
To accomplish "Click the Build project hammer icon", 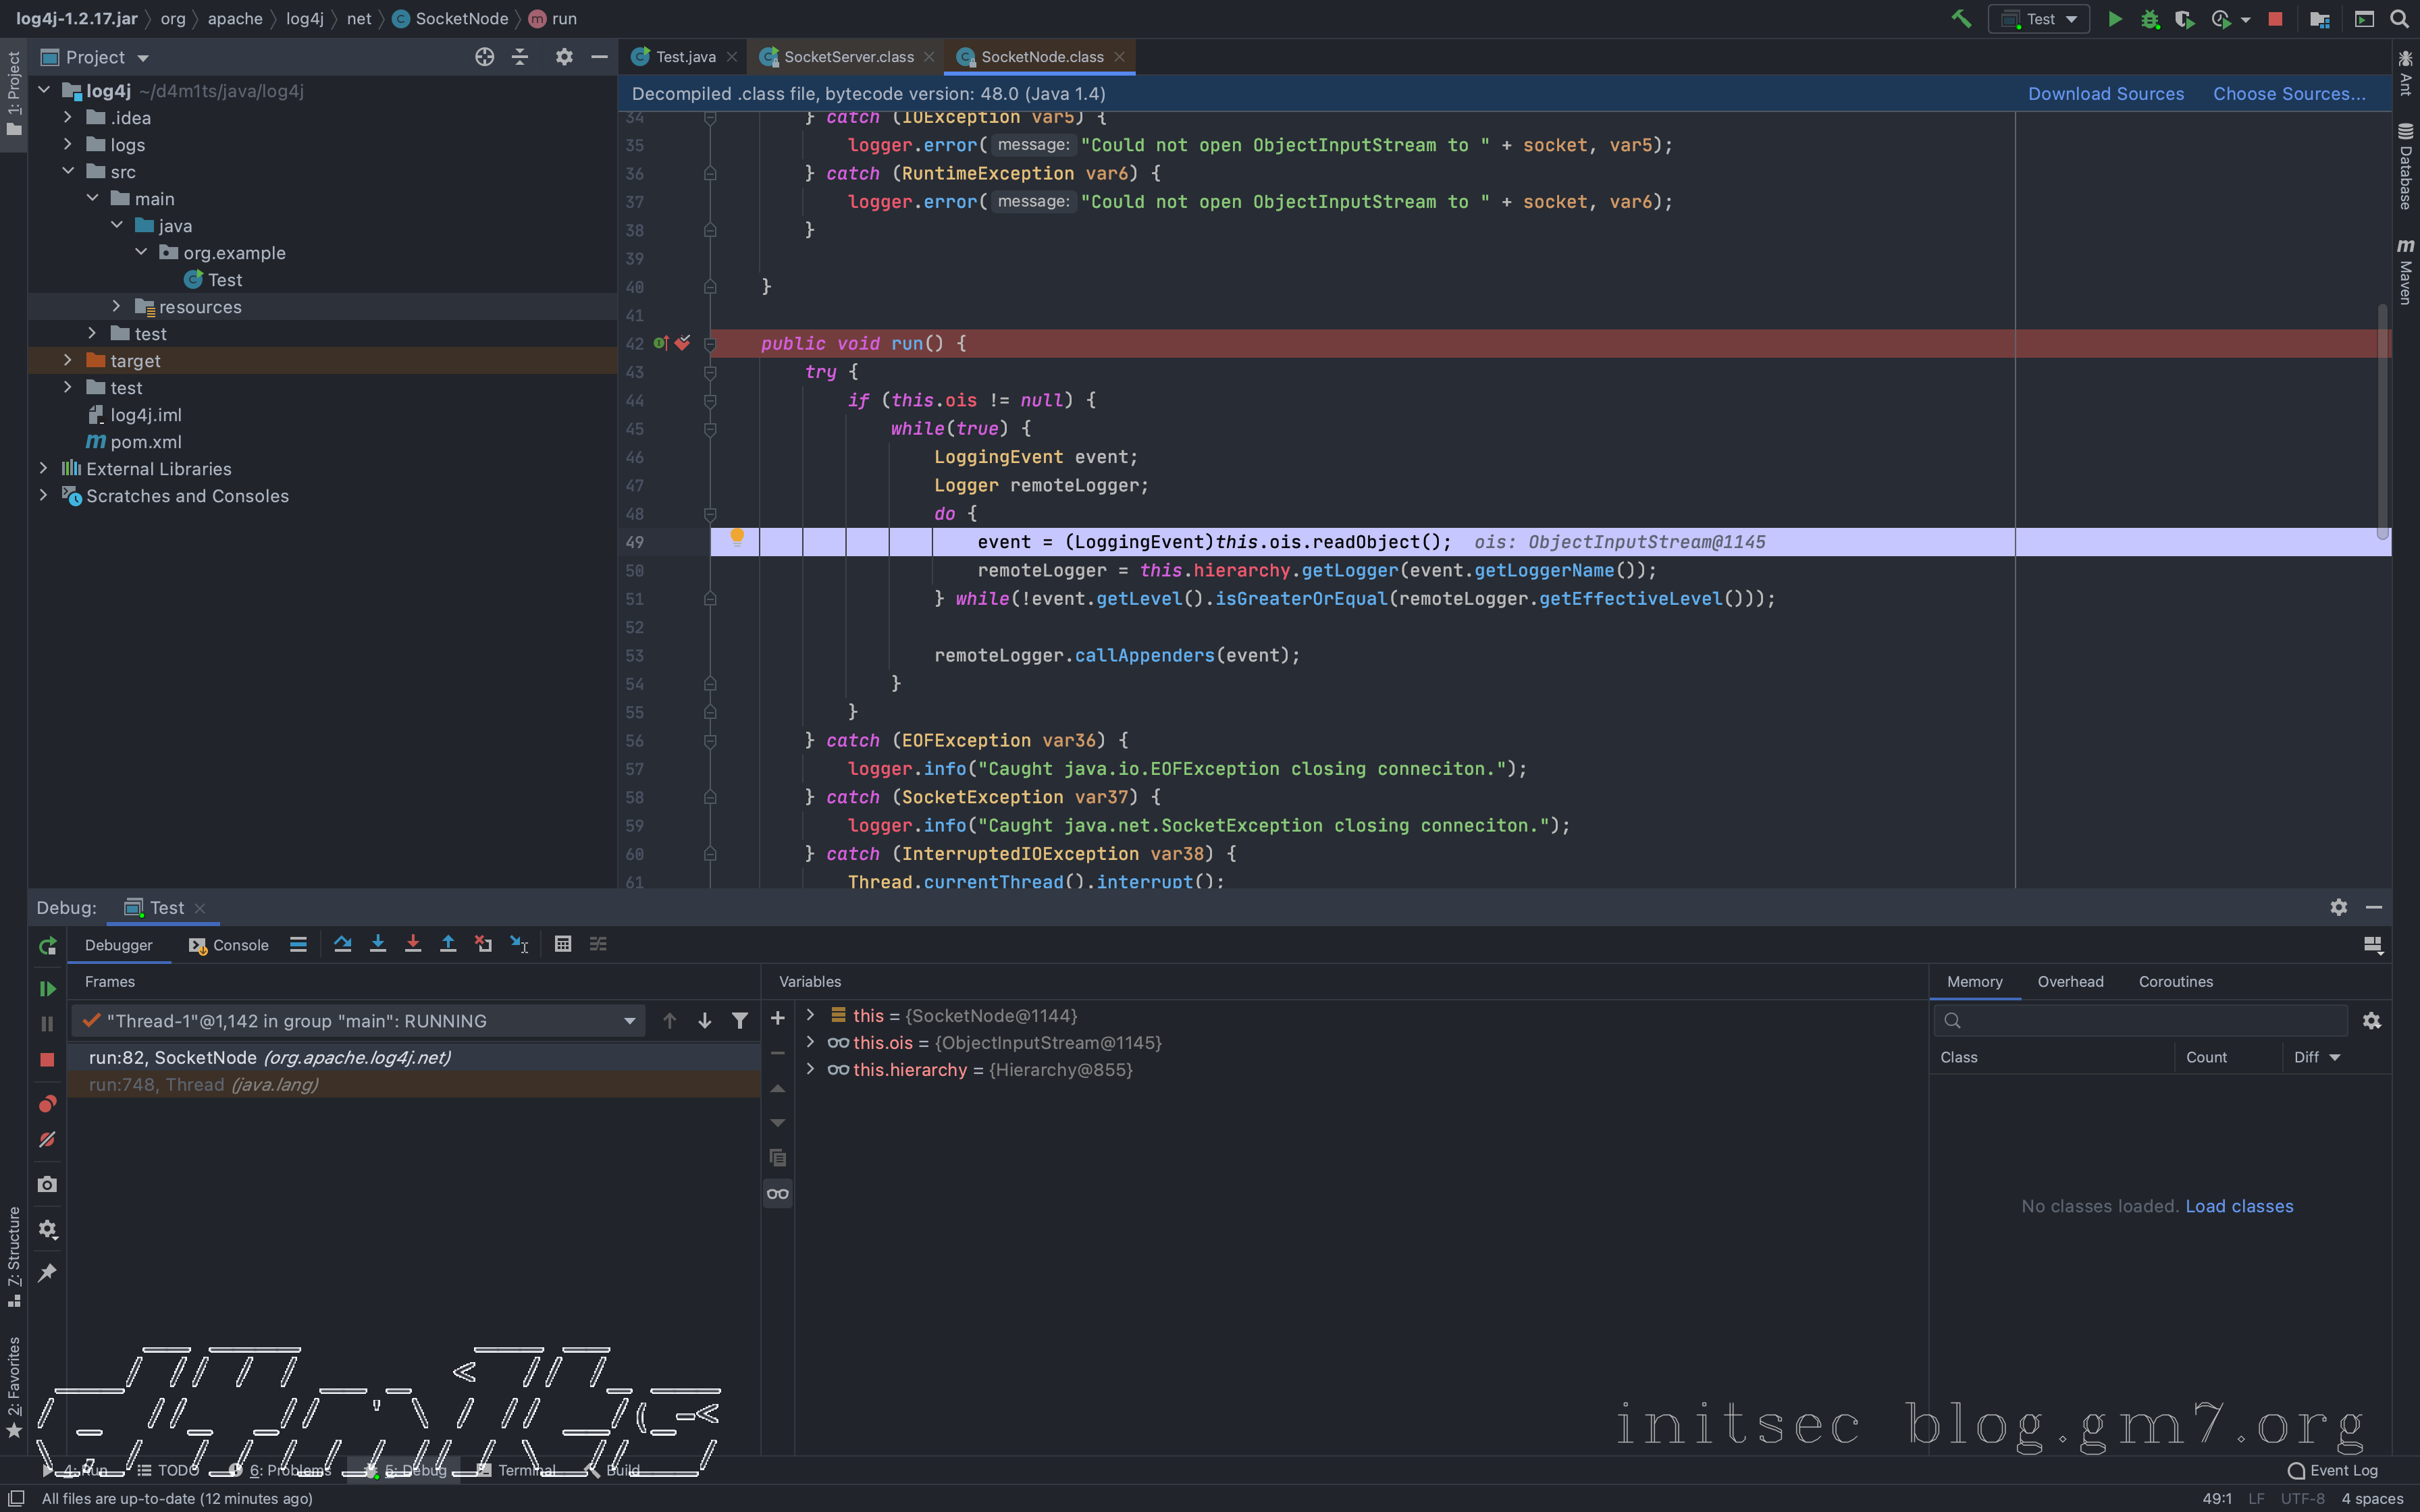I will click(x=1961, y=19).
